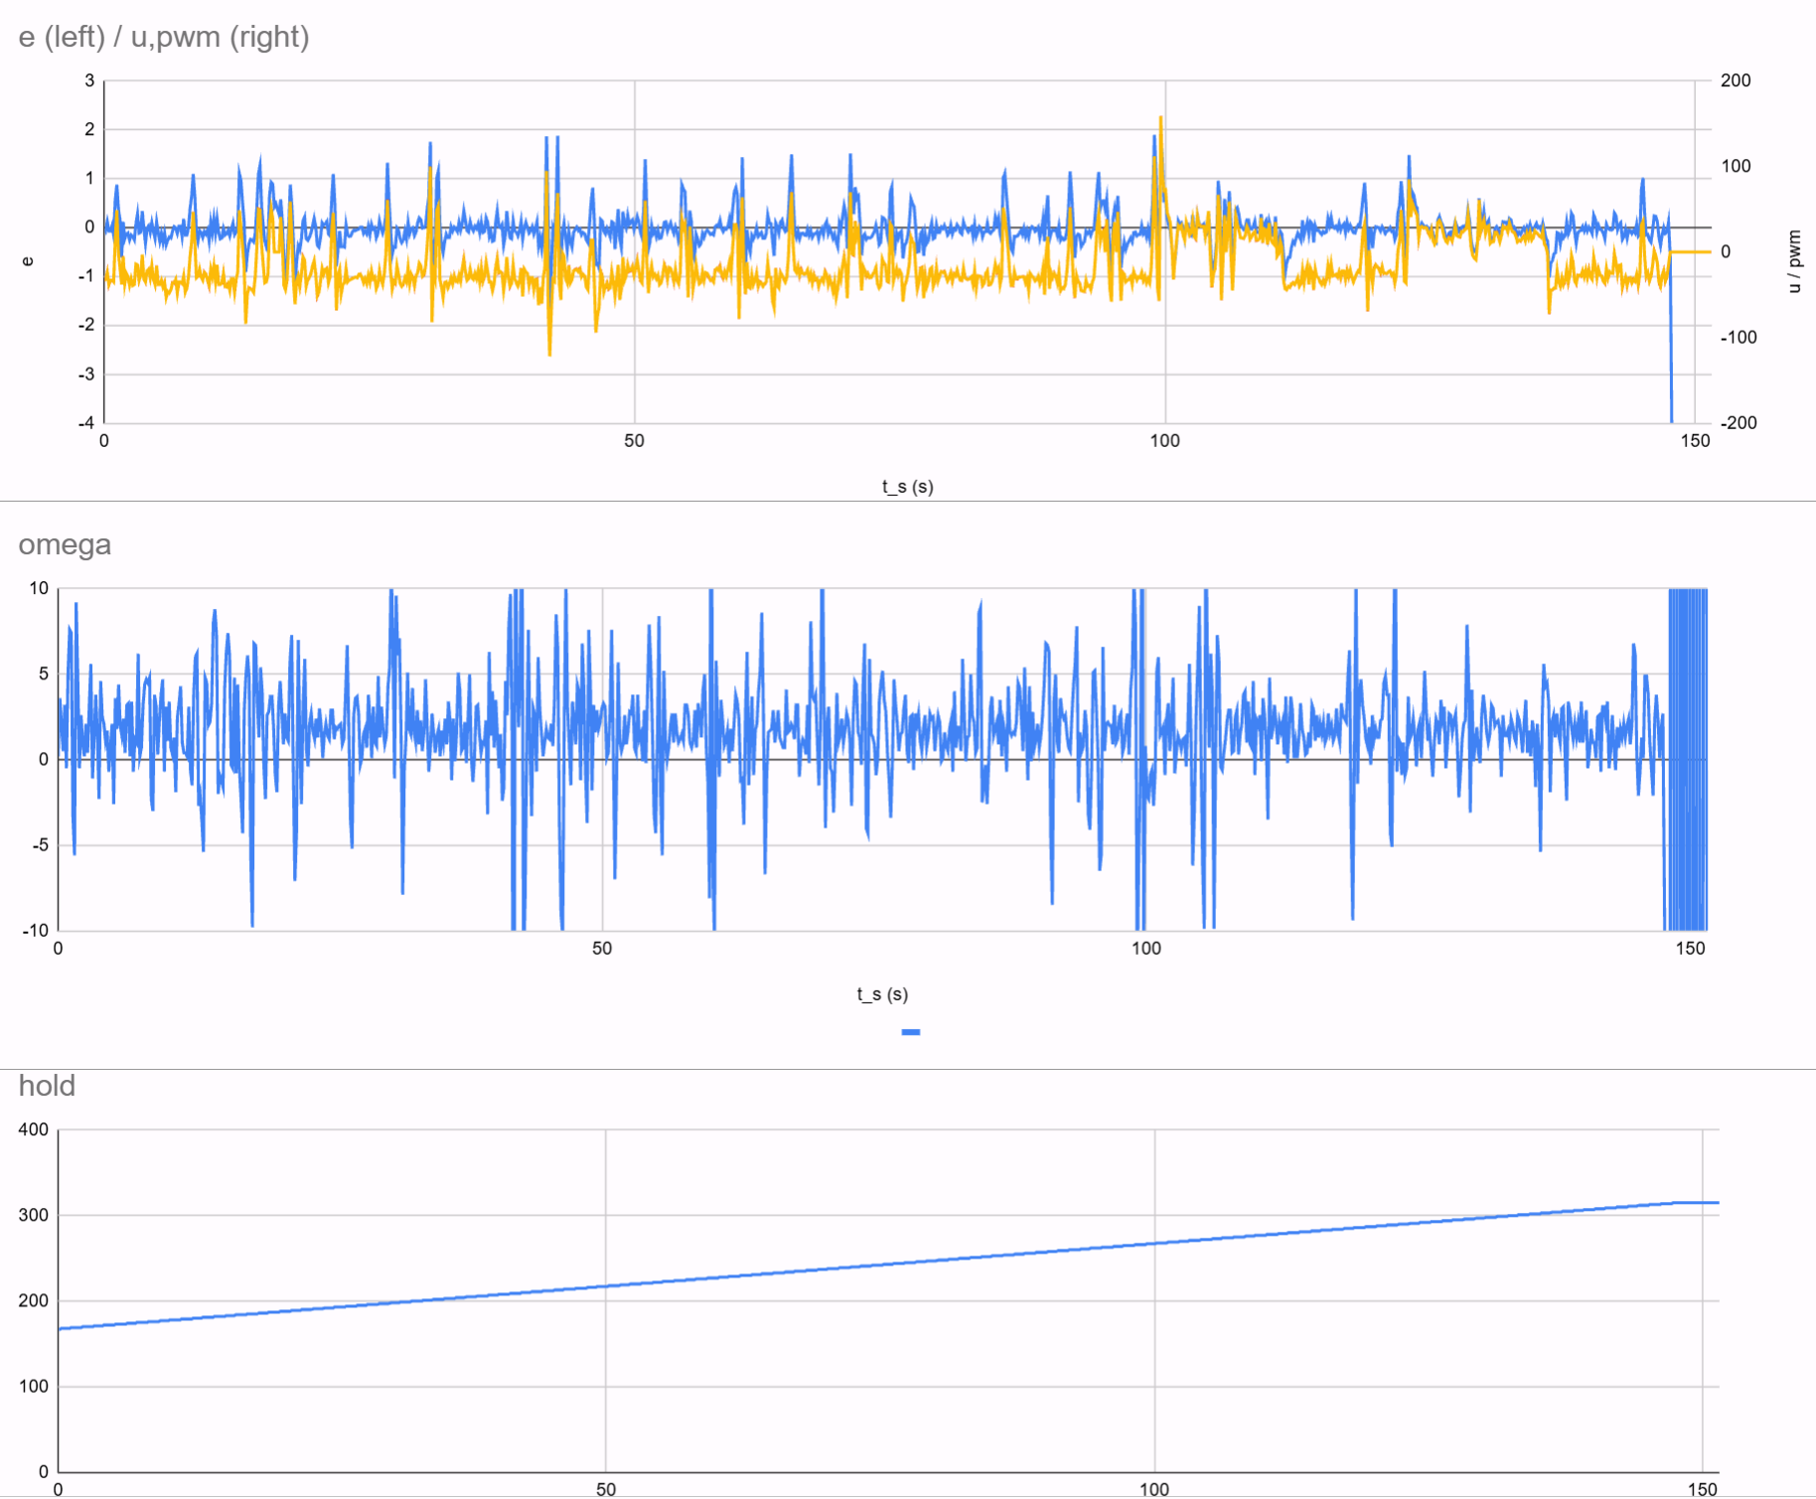Click the "50" x-axis tick of omega chart
This screenshot has width=1816, height=1499.
pos(602,949)
